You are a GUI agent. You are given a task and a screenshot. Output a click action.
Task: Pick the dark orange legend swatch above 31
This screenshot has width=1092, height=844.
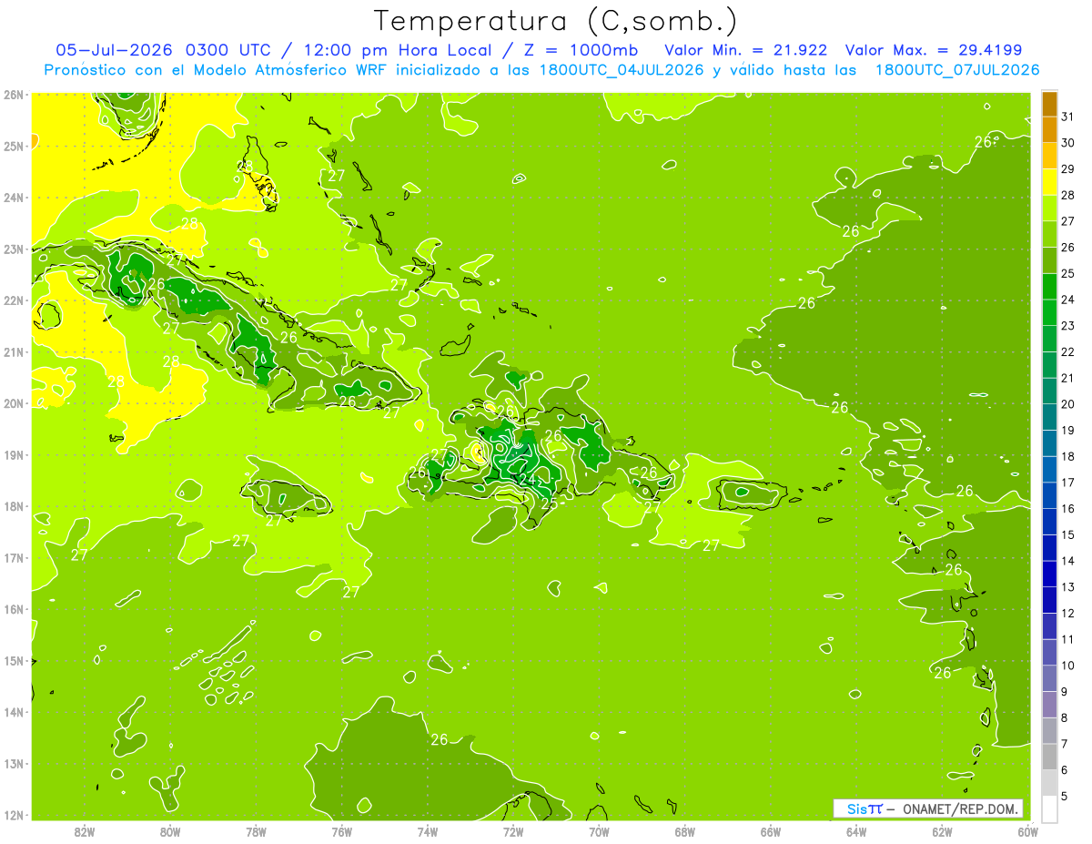1049,104
